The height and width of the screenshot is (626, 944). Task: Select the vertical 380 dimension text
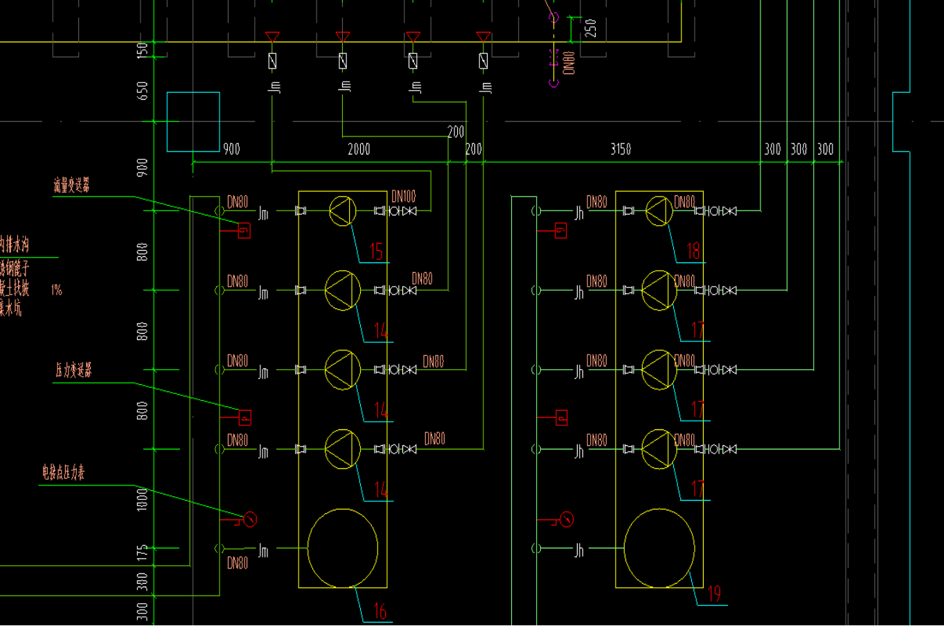coord(142,582)
